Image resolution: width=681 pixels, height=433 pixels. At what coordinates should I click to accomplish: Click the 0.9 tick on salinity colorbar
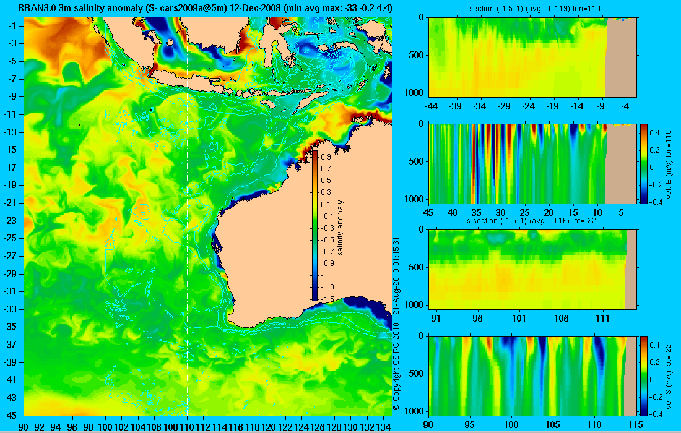tap(326, 156)
